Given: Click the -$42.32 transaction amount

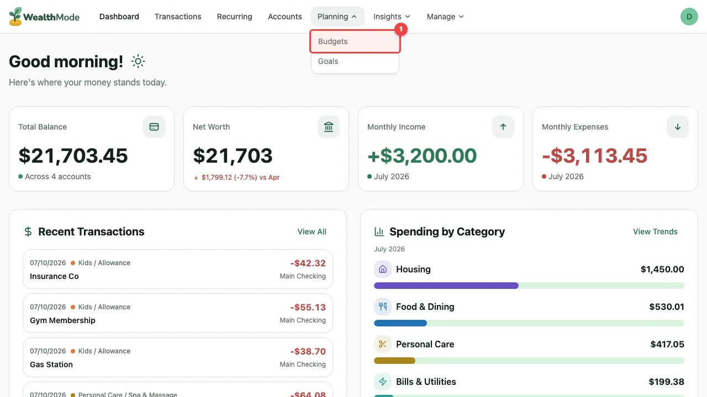Looking at the screenshot, I should click(308, 263).
